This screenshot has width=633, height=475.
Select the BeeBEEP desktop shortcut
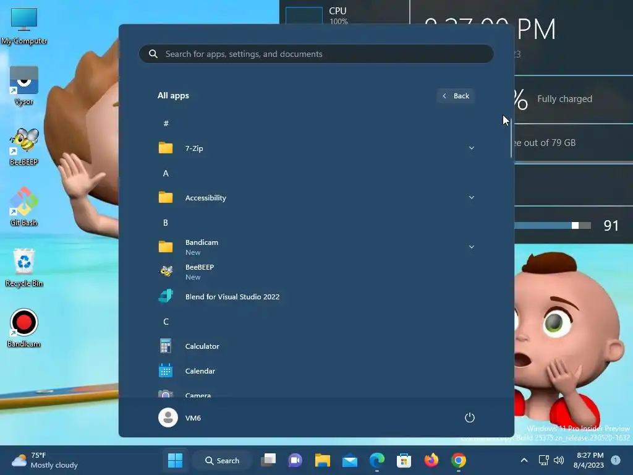[x=24, y=146]
